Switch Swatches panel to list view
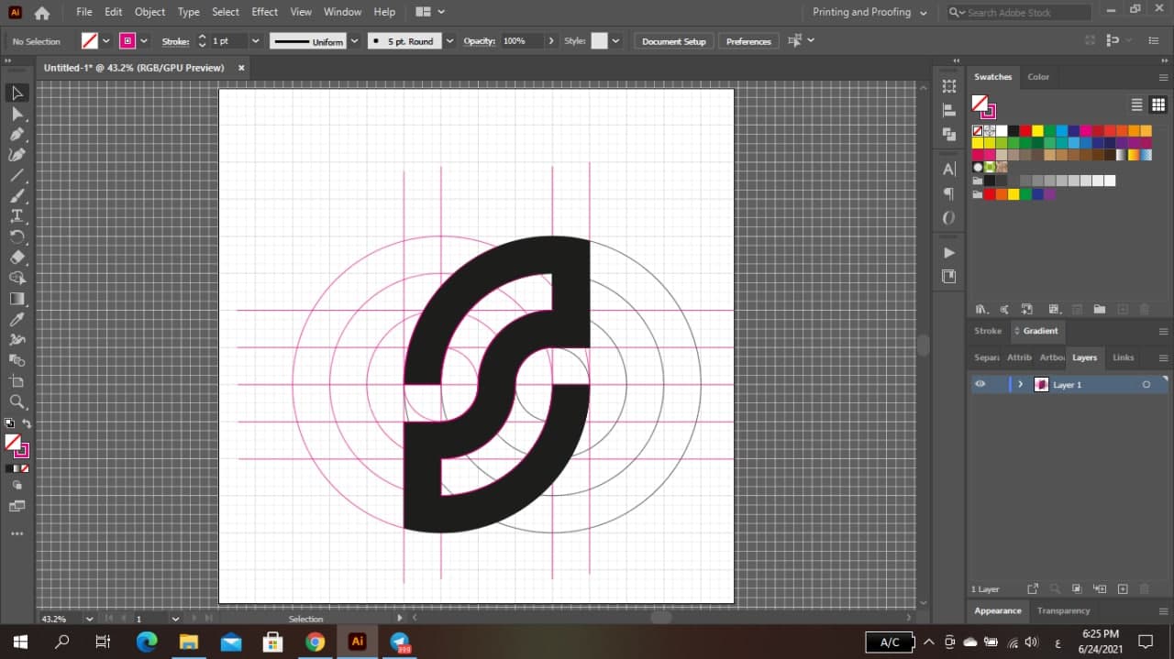 click(1137, 104)
